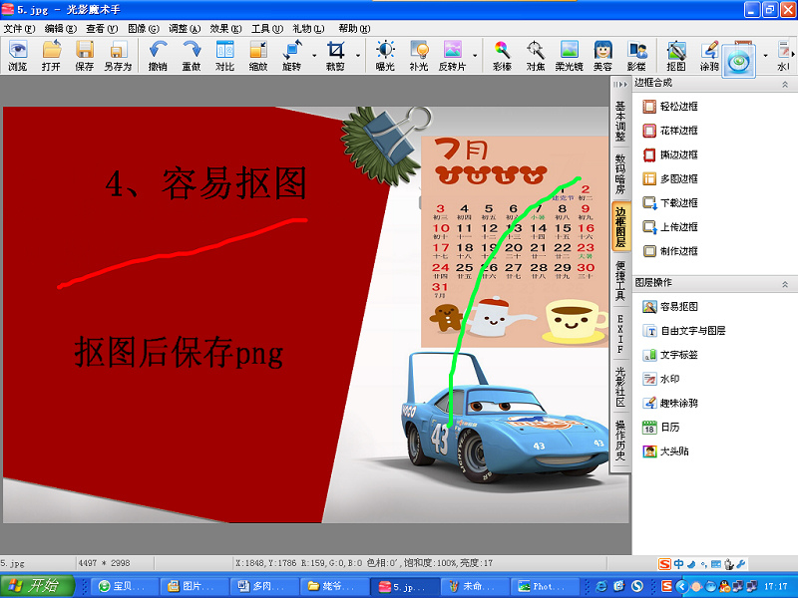Open 水印 watermark in layer operations
798x598 pixels.
coord(661,379)
